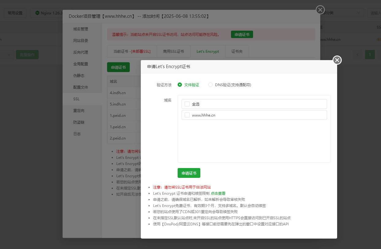Open the dropdown beside 批量操作
The width and height of the screenshot is (381, 249).
click(7, 55)
